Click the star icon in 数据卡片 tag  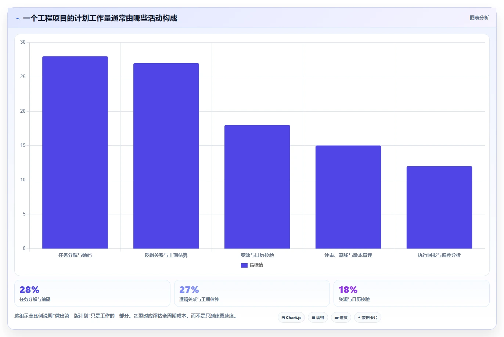click(x=359, y=318)
